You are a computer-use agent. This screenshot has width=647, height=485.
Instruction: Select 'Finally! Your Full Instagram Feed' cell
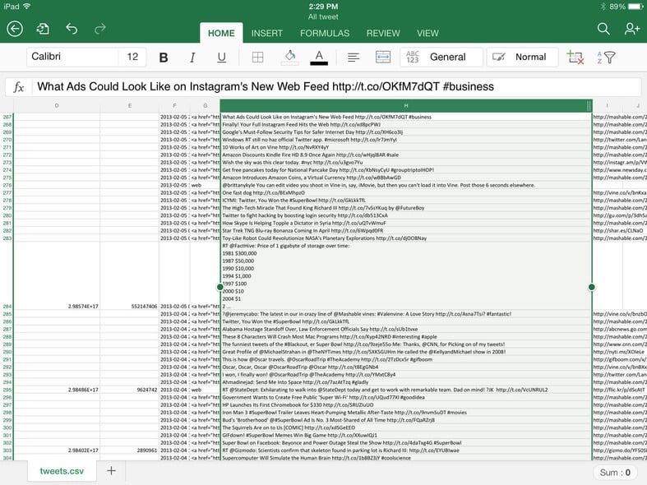coord(406,125)
